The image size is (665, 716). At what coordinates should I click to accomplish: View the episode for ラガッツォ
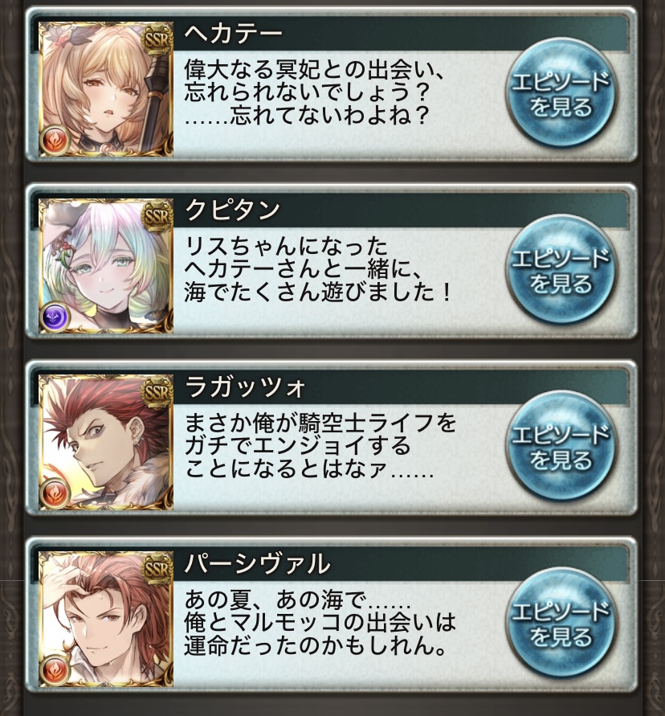click(561, 447)
